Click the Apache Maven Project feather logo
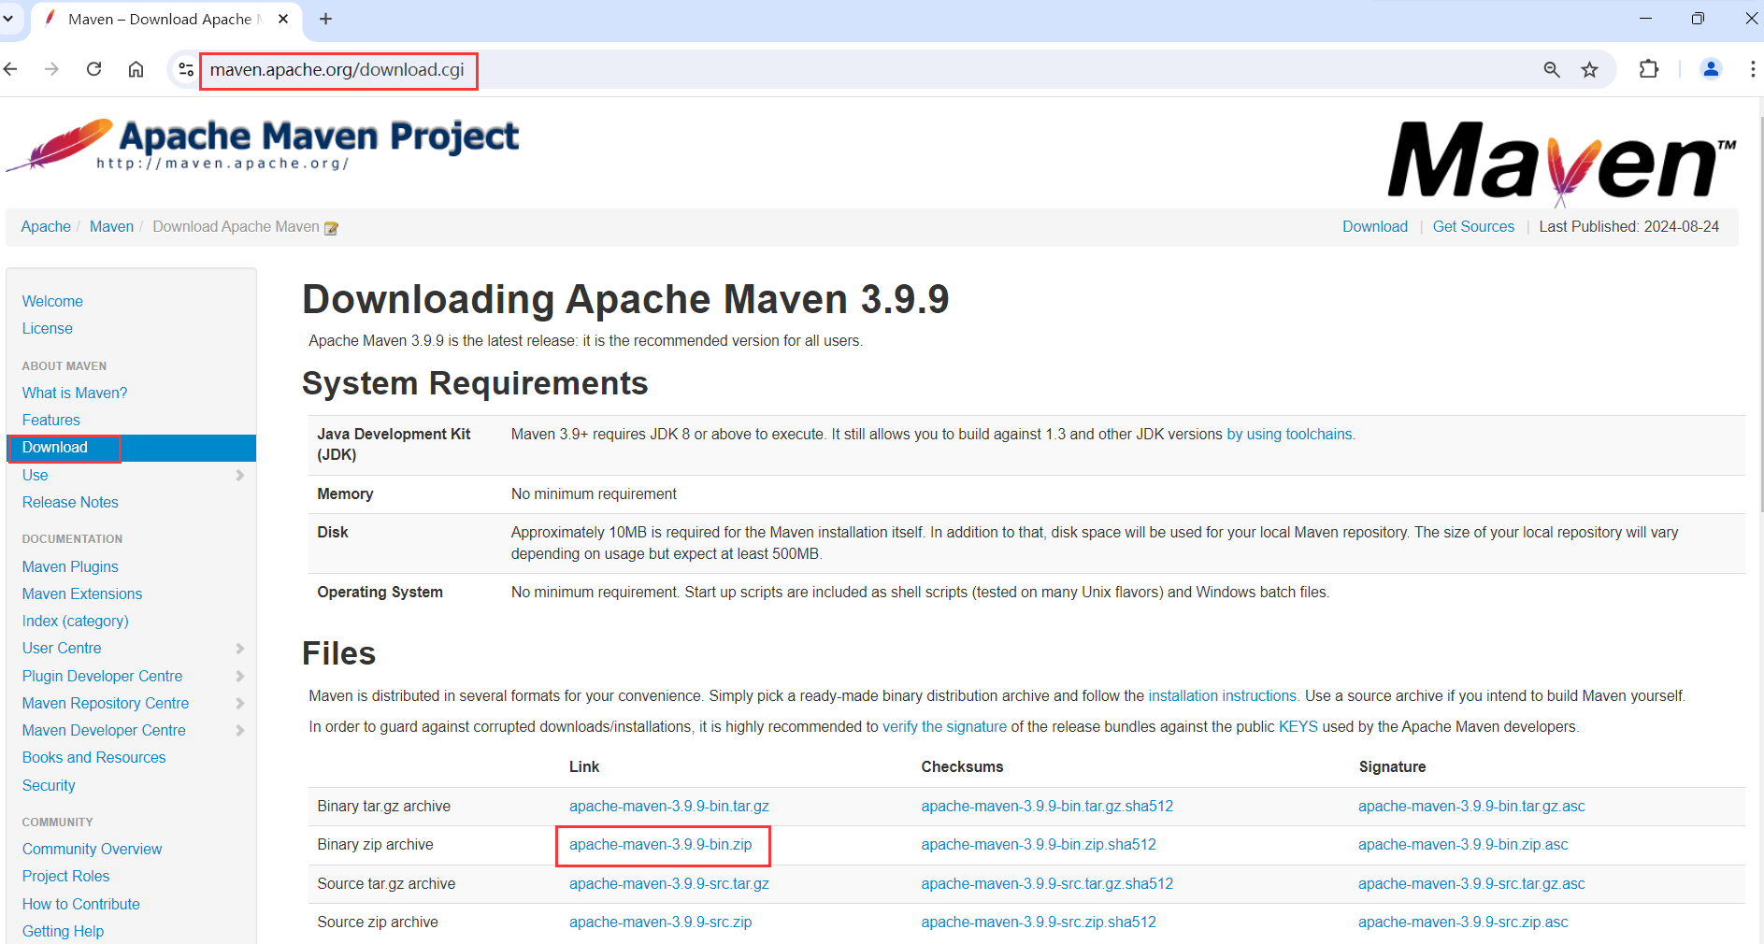 (263, 145)
